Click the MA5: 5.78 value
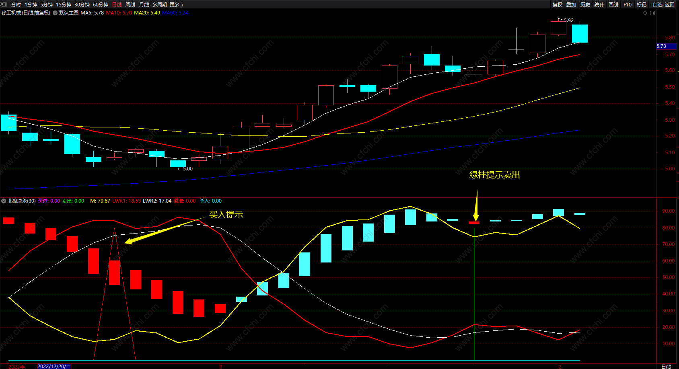 92,13
